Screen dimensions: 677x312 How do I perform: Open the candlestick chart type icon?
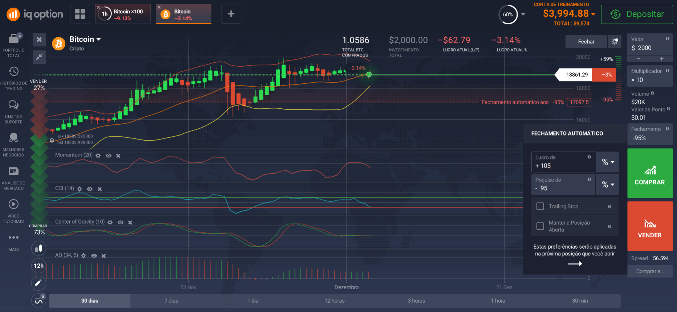39,249
